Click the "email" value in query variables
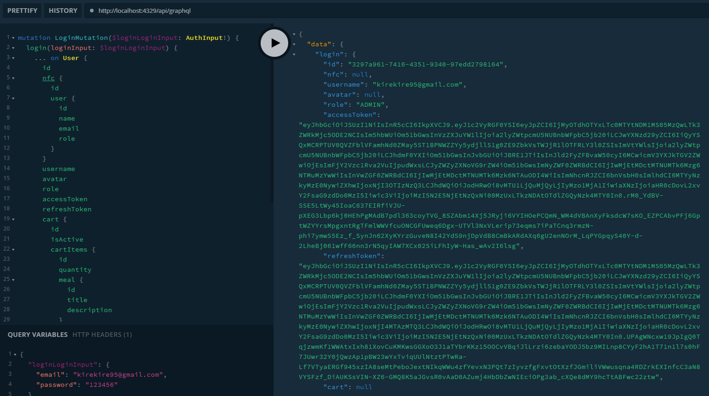 coord(118,375)
